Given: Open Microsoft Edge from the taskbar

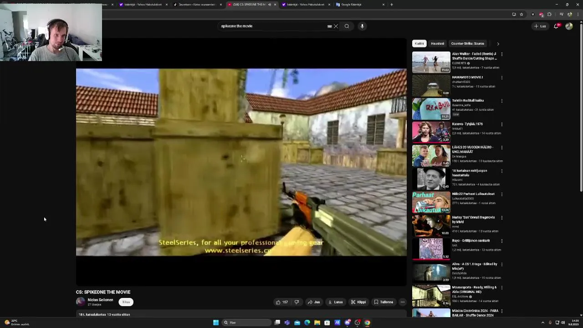Looking at the screenshot, I should click(x=307, y=323).
